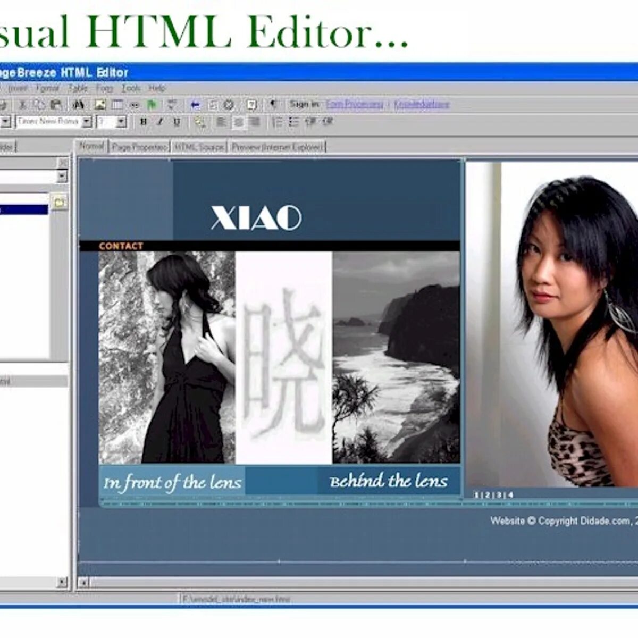Click the file path in status bar
The height and width of the screenshot is (638, 638).
coord(236,599)
